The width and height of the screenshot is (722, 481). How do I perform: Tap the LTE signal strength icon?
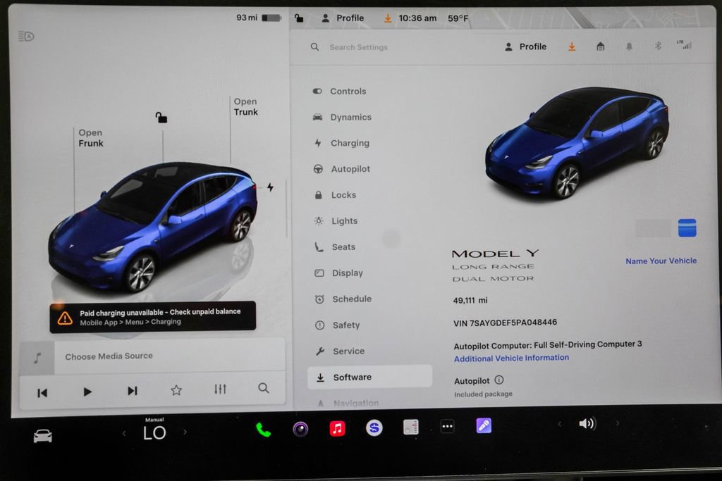684,44
